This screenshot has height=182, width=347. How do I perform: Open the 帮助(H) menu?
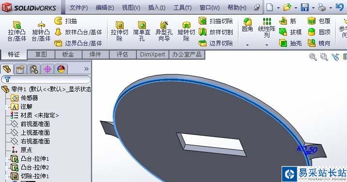(237, 8)
